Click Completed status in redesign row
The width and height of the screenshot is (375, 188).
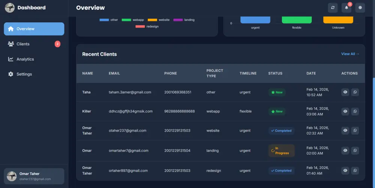click(x=281, y=170)
